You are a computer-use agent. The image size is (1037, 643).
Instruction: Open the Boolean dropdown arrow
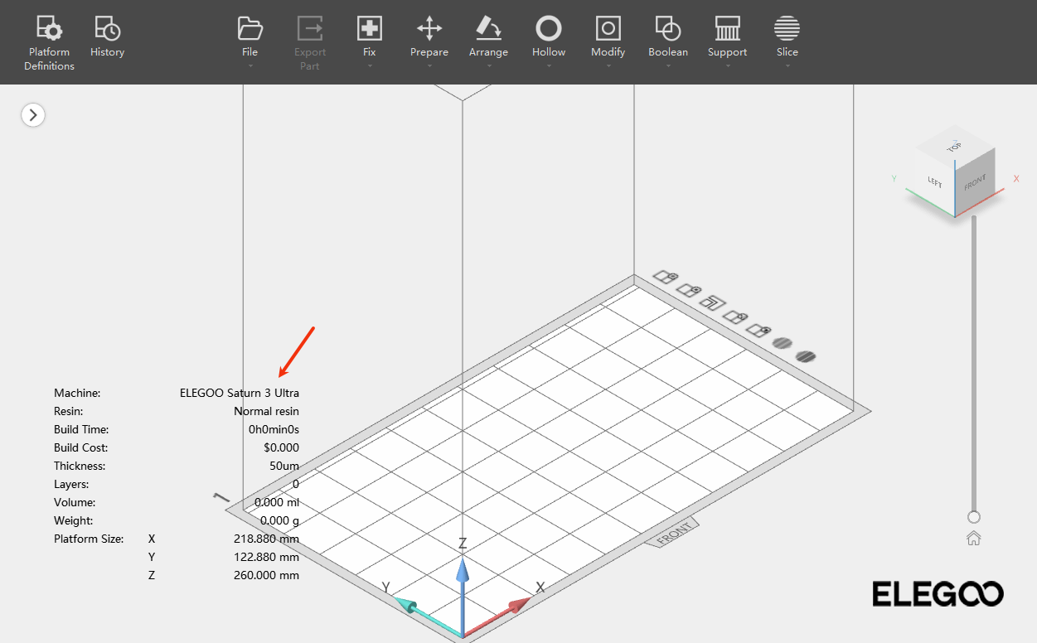[667, 65]
